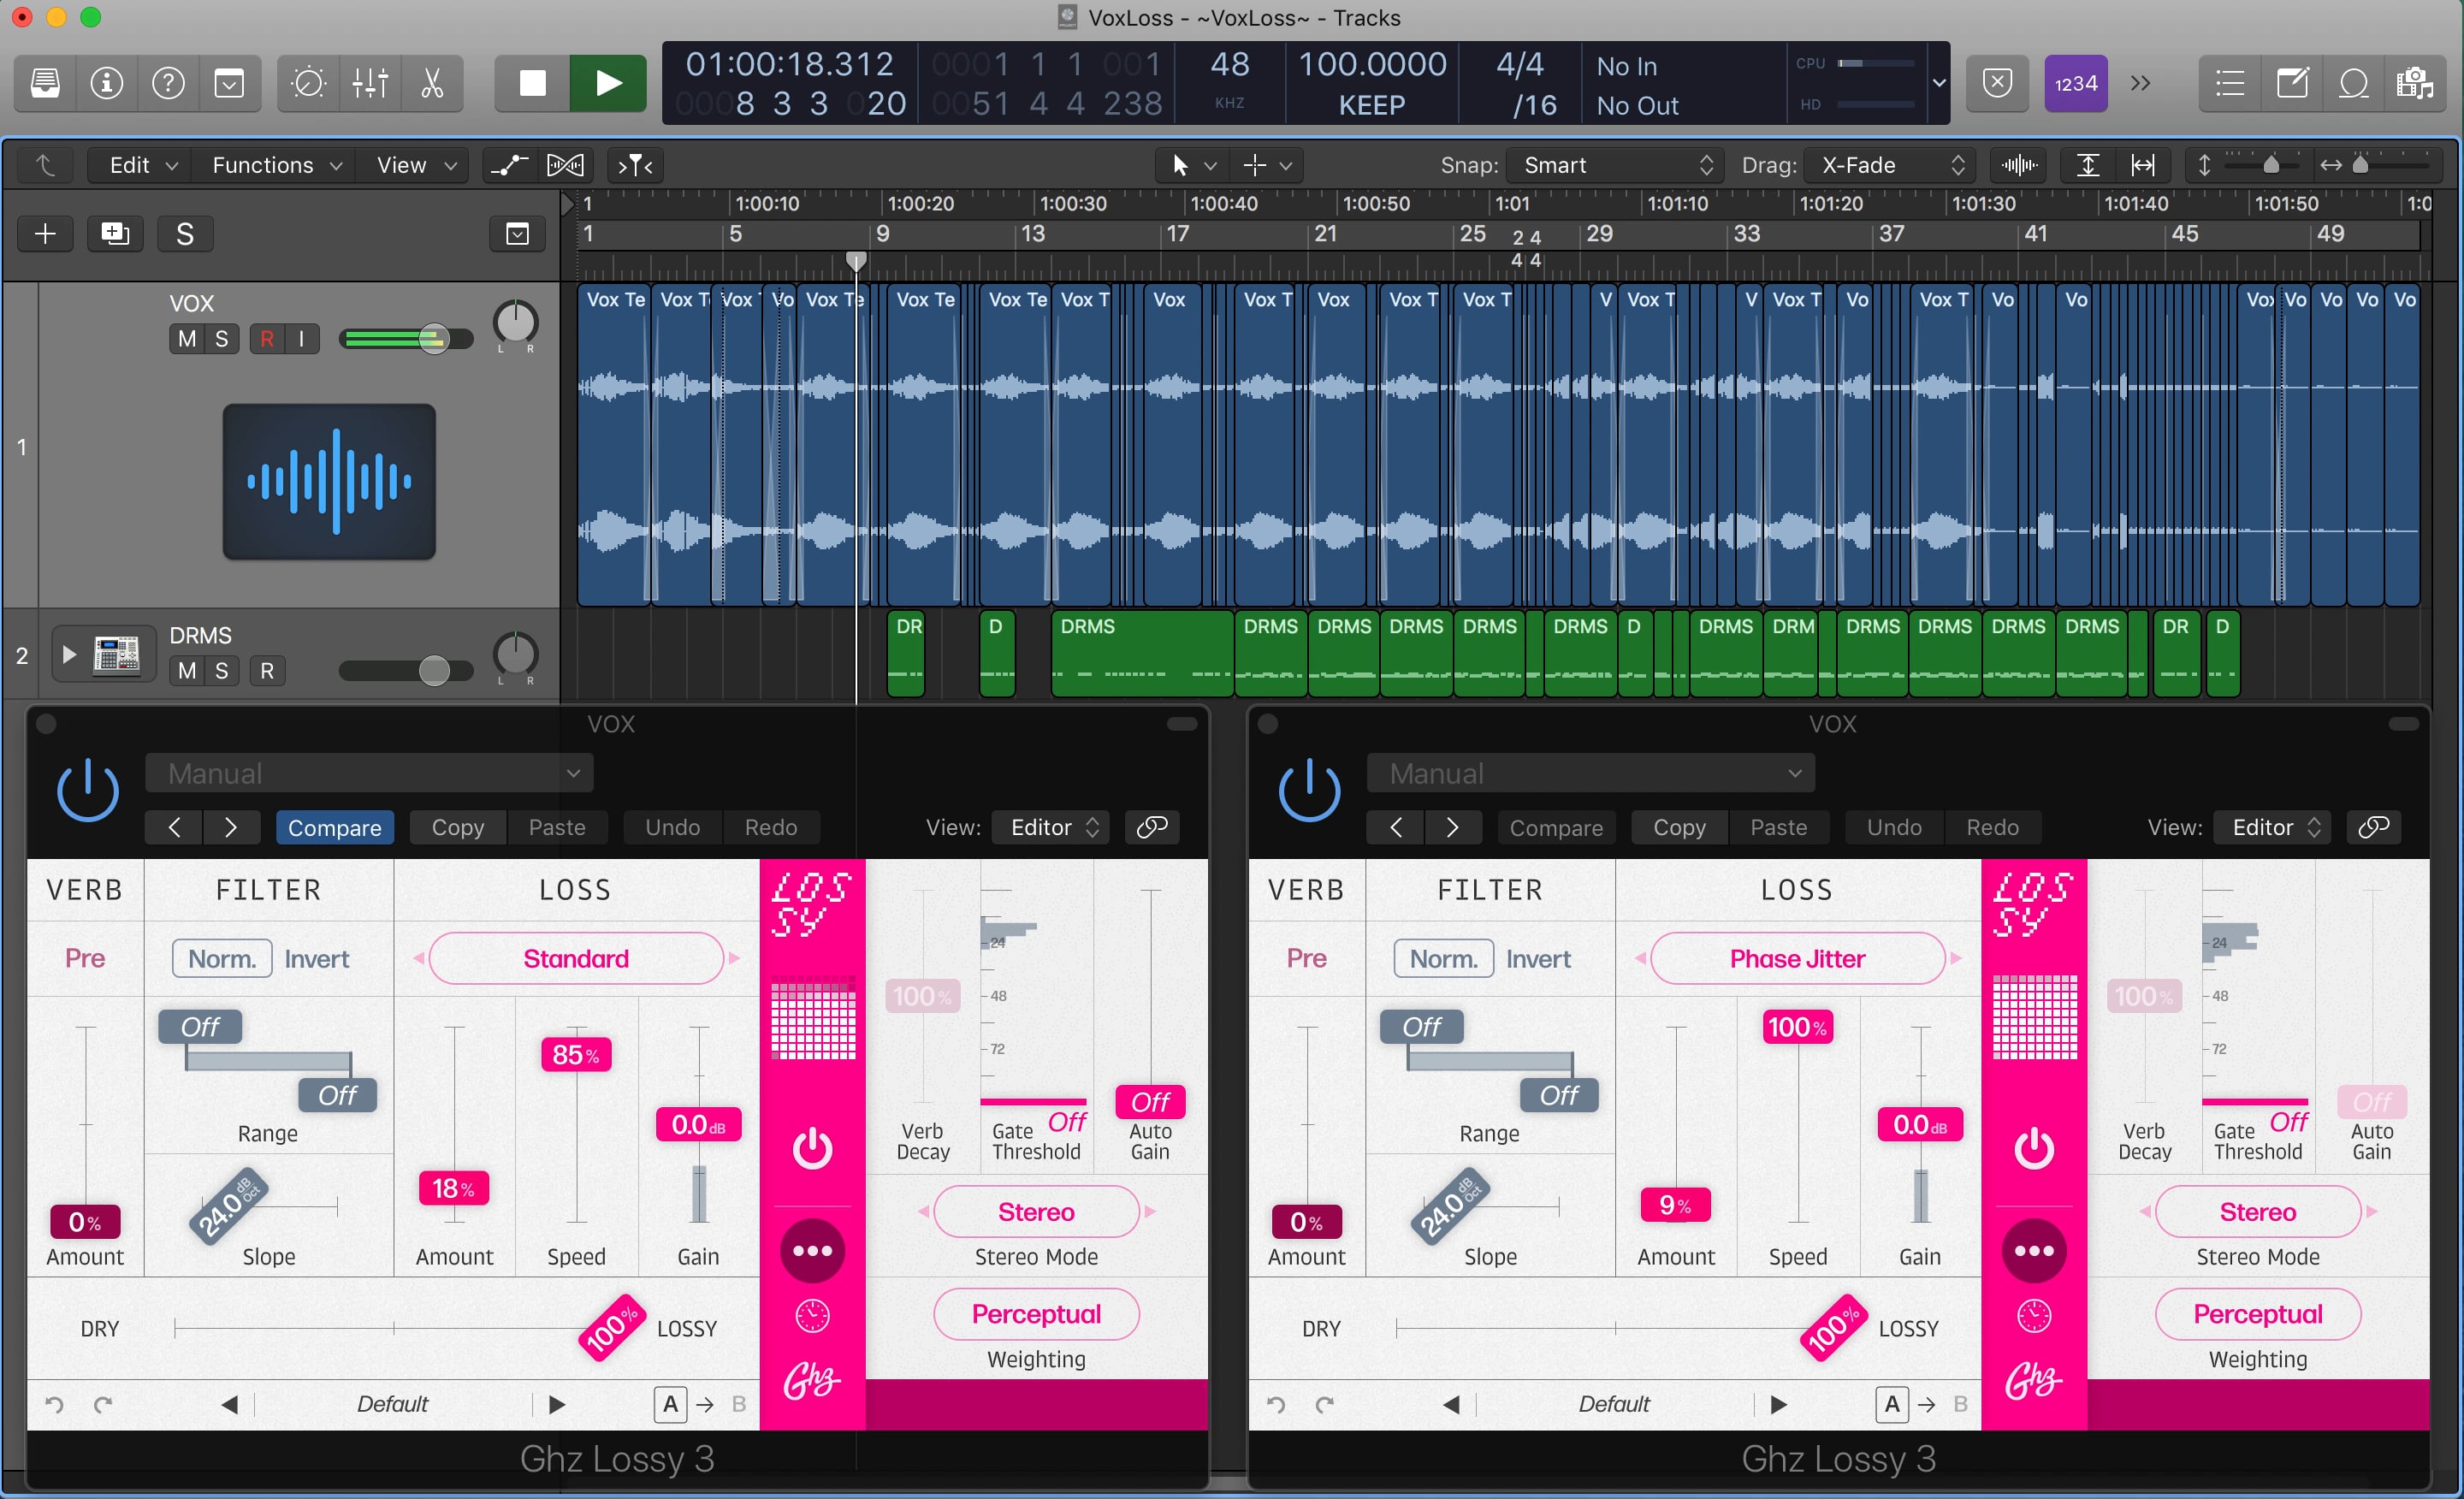The image size is (2464, 1499).
Task: Open the Snap Smart dropdown
Action: click(x=1617, y=165)
